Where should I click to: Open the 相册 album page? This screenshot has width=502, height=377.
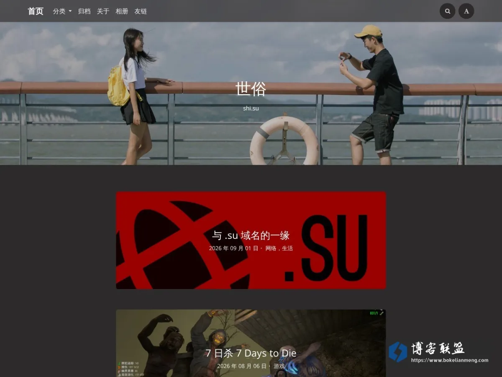pos(122,11)
